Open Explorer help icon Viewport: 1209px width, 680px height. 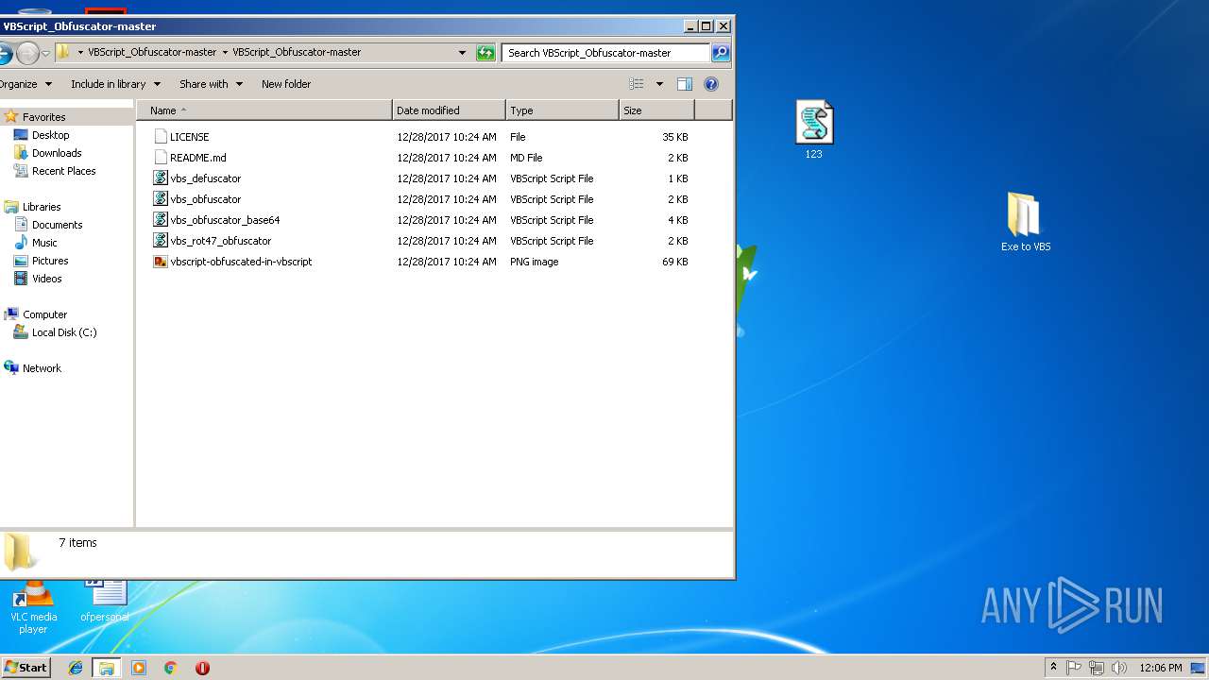click(711, 84)
